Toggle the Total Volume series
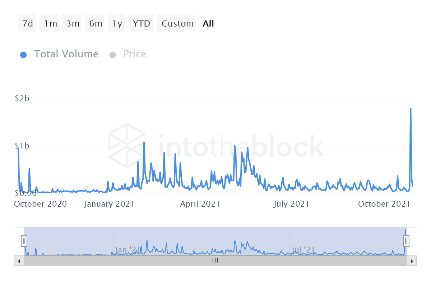This screenshot has width=431, height=287. pyautogui.click(x=66, y=54)
